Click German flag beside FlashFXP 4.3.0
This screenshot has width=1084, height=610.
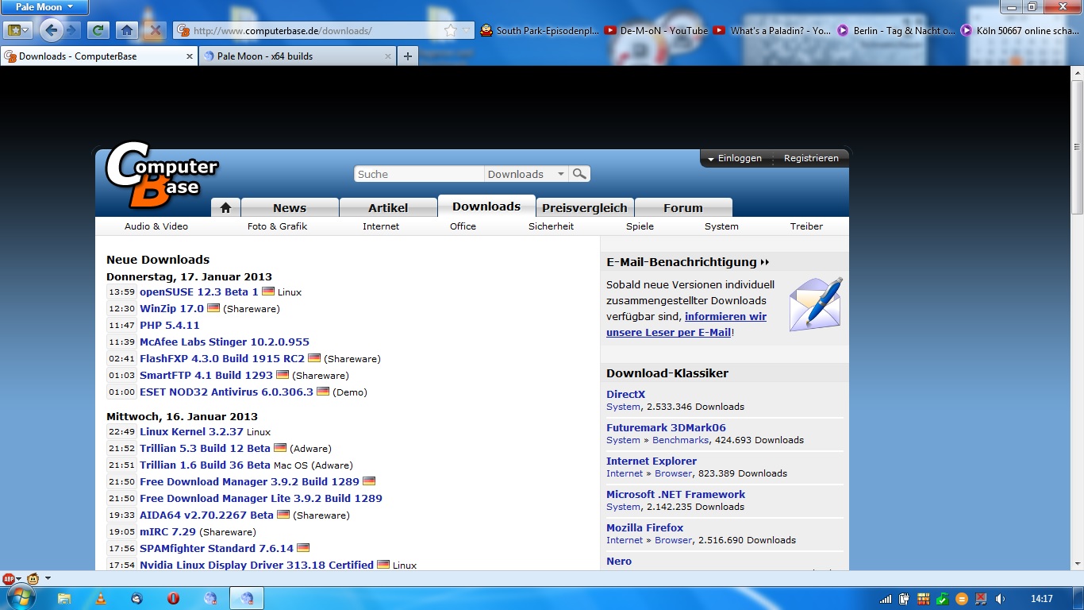click(314, 358)
